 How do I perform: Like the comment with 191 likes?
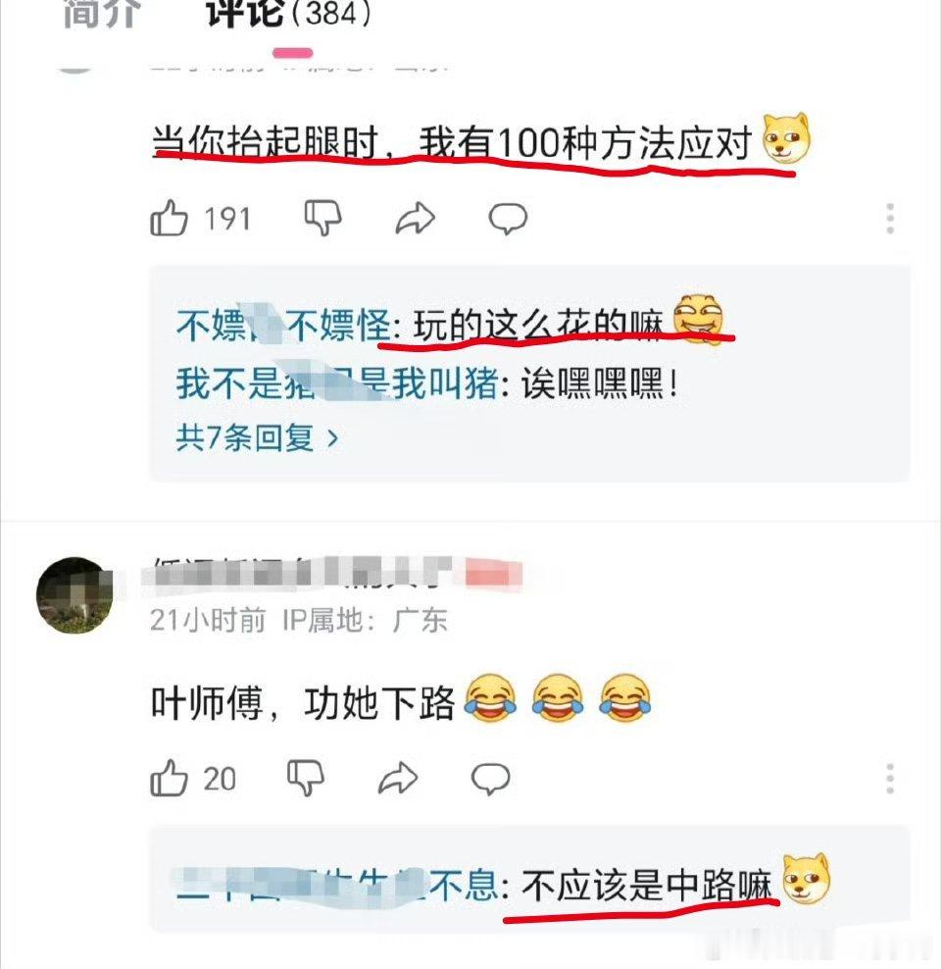click(x=169, y=219)
